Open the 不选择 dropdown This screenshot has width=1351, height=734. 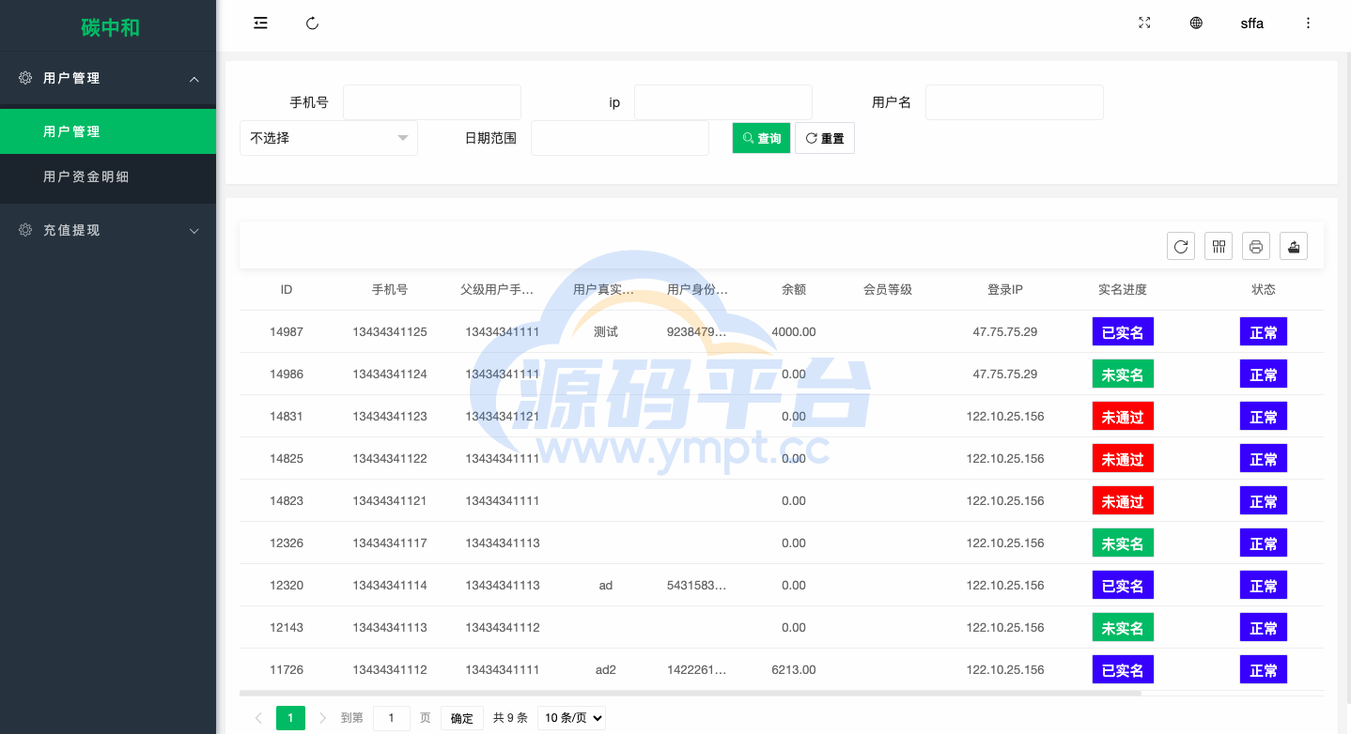click(x=329, y=138)
